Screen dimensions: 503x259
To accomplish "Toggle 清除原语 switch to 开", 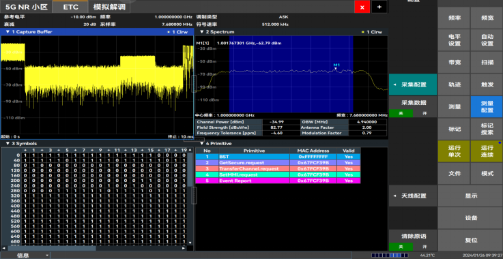I will (x=425, y=247).
